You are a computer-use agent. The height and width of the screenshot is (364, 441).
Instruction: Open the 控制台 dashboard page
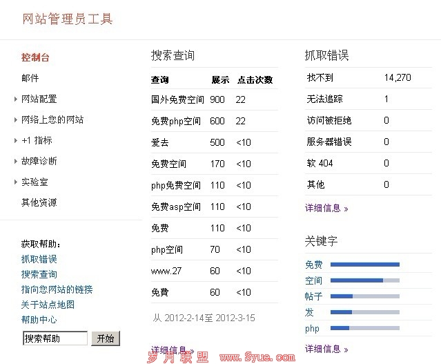pyautogui.click(x=35, y=57)
